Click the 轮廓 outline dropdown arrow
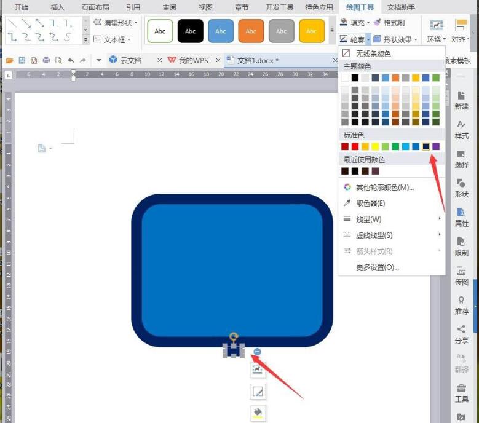The image size is (479, 423). point(368,39)
